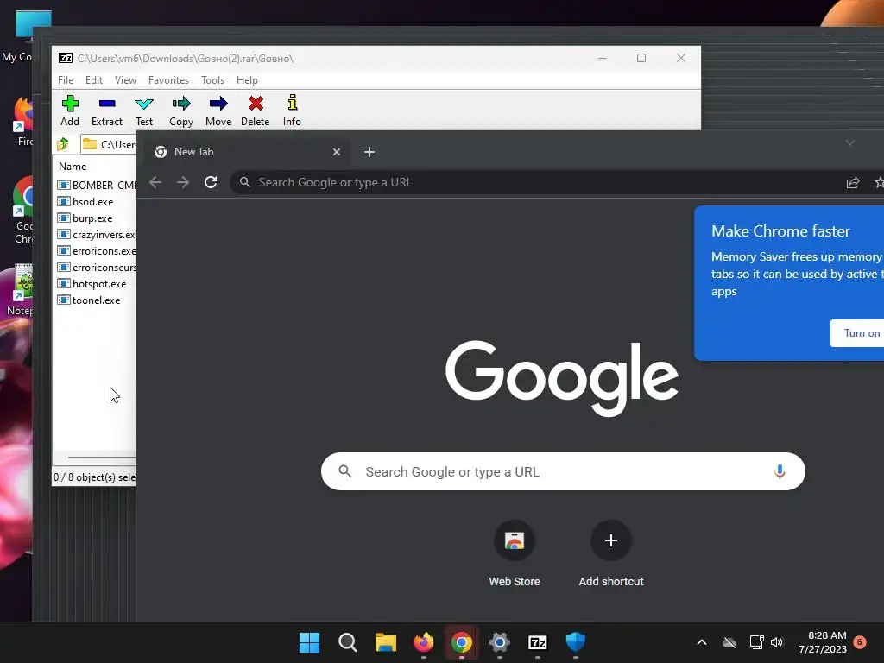Go up one folder level in 7-Zip
884x663 pixels.
(63, 144)
